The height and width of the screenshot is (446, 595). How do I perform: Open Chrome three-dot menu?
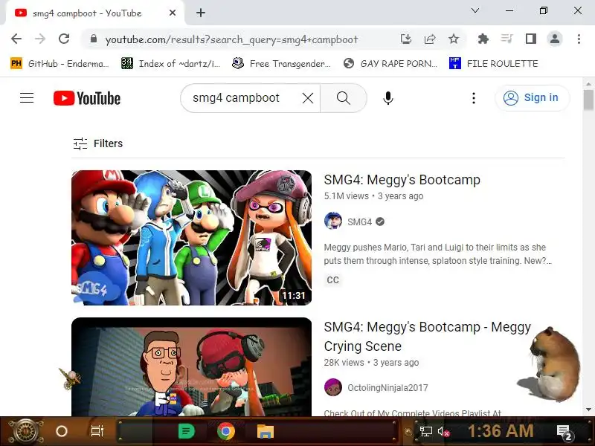coord(579,39)
